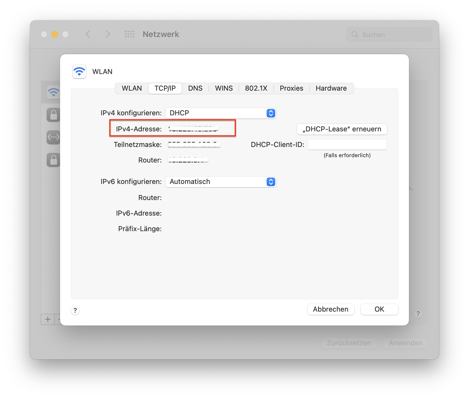Screen dimensions: 469x399
Task: Select the 802.1X tab
Action: pyautogui.click(x=256, y=88)
